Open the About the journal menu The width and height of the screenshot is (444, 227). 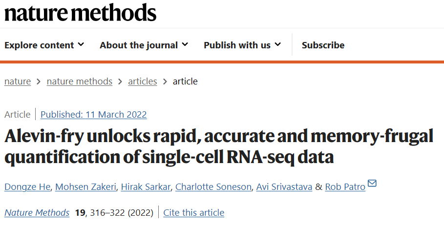[x=144, y=45]
